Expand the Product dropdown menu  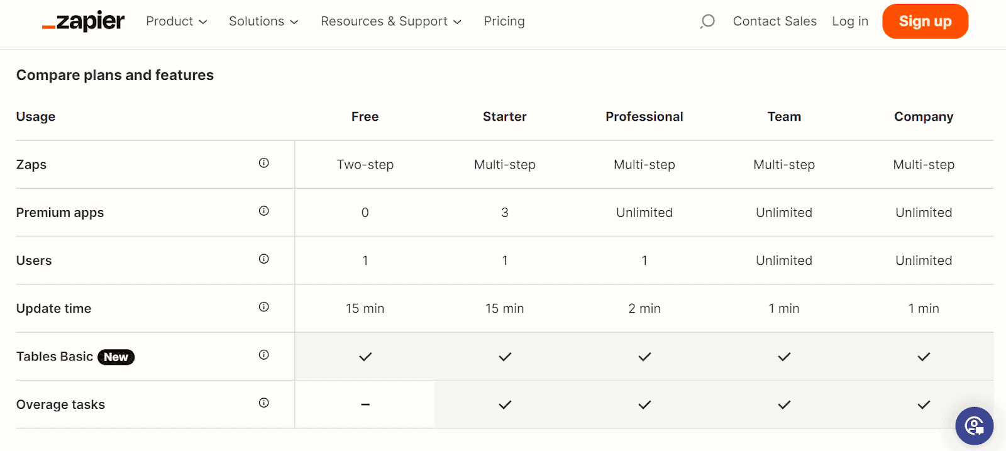pyautogui.click(x=176, y=21)
